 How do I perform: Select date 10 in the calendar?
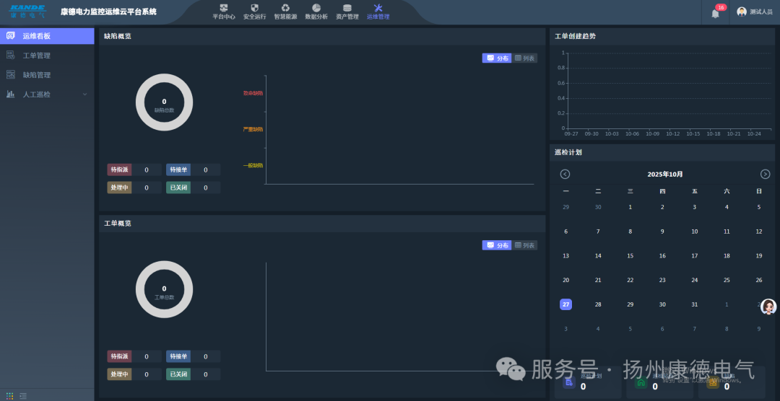[695, 232]
